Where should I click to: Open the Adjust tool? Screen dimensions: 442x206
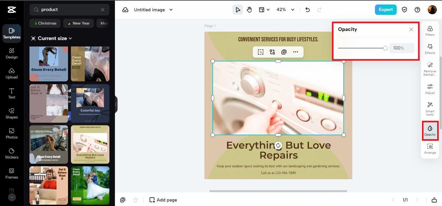pos(430,89)
